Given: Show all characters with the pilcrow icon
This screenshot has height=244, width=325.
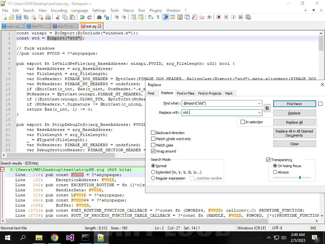Looking at the screenshot, I should (x=158, y=17).
